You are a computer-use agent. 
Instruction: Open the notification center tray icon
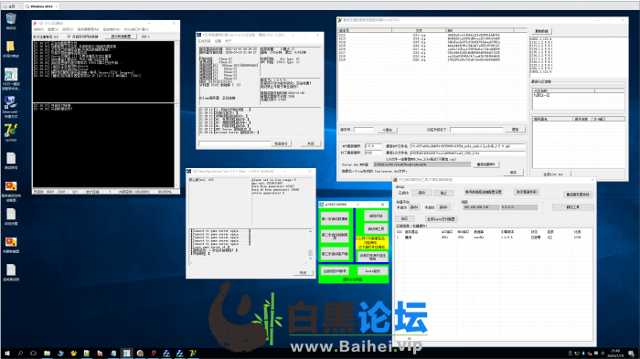point(632,354)
